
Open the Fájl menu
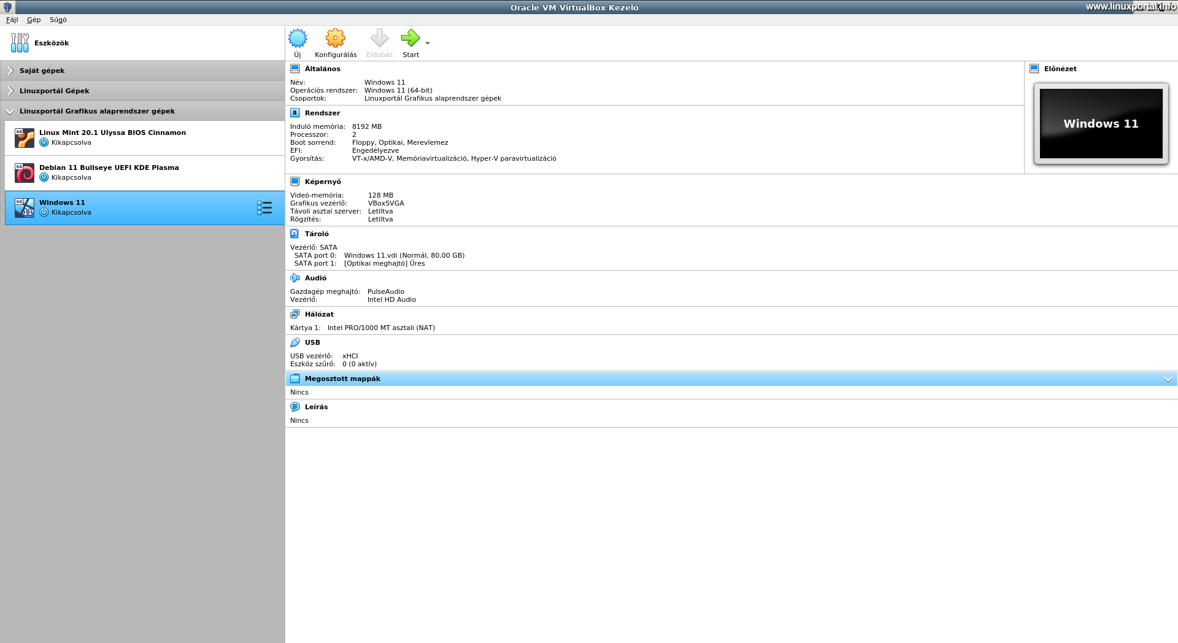coord(12,20)
